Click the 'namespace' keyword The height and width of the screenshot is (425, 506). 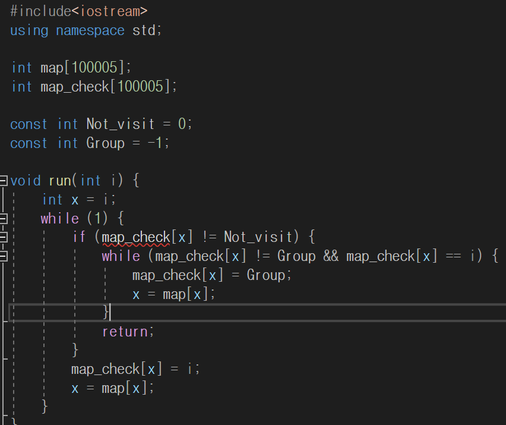pyautogui.click(x=90, y=31)
